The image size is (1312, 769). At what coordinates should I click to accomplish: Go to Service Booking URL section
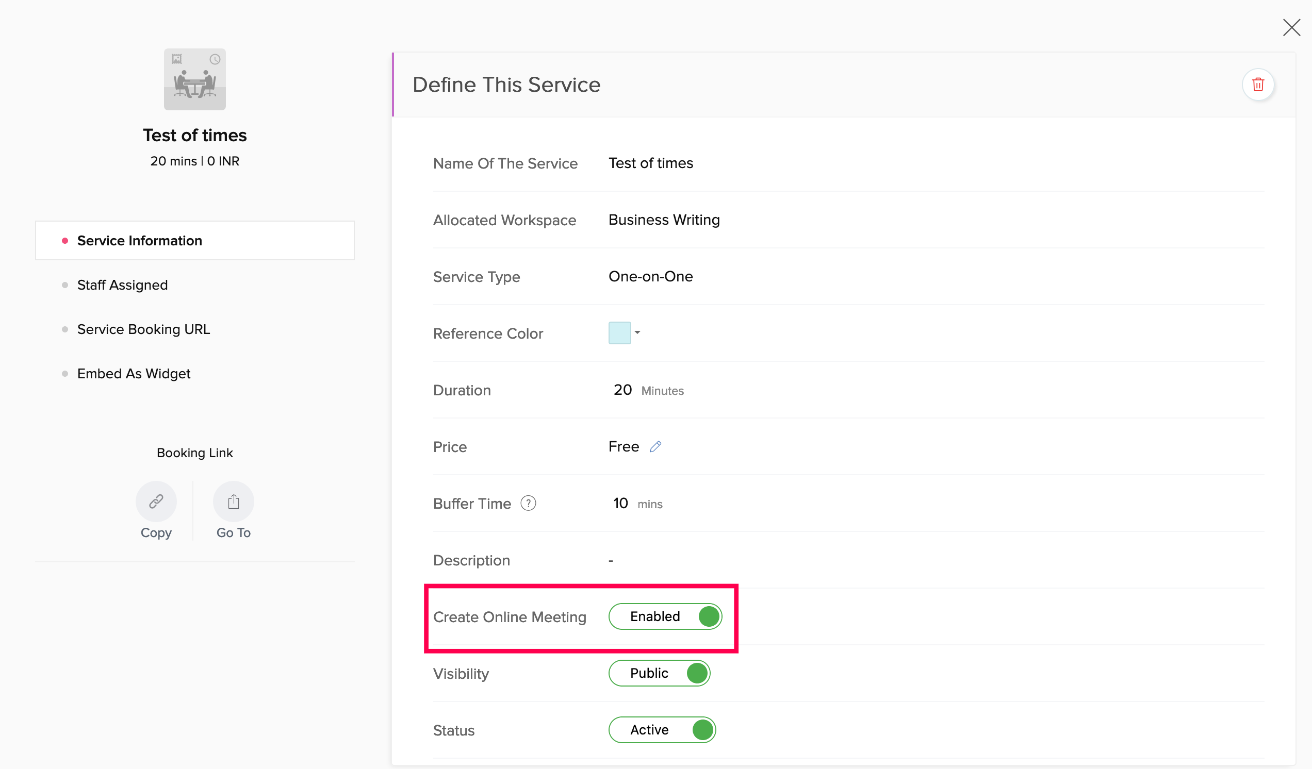pos(143,329)
